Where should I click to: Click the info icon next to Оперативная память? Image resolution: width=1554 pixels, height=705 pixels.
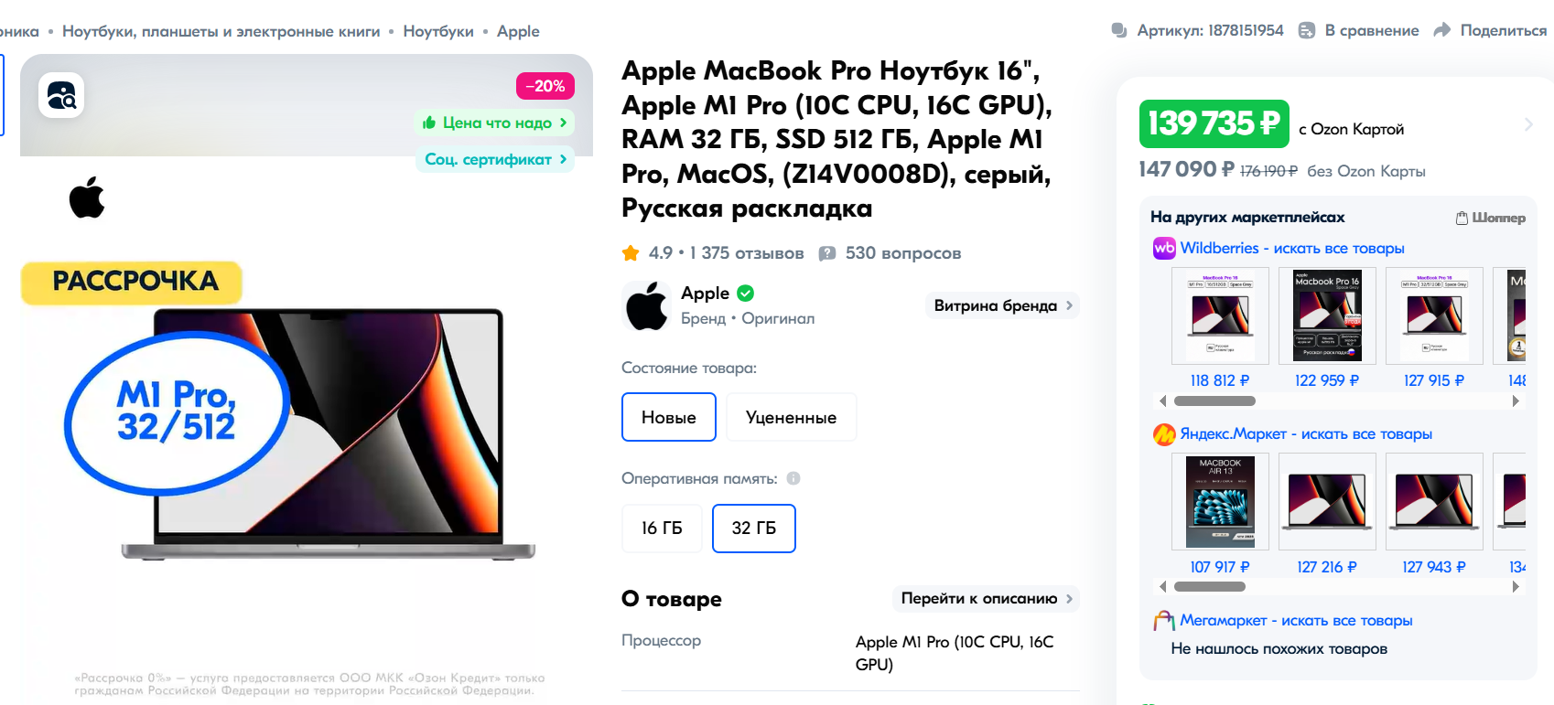point(793,478)
